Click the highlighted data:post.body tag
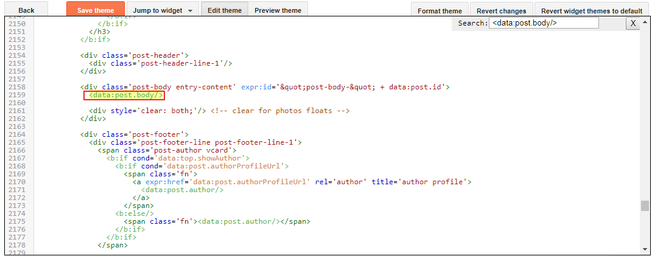Image resolution: width=652 pixels, height=256 pixels. pyautogui.click(x=124, y=95)
